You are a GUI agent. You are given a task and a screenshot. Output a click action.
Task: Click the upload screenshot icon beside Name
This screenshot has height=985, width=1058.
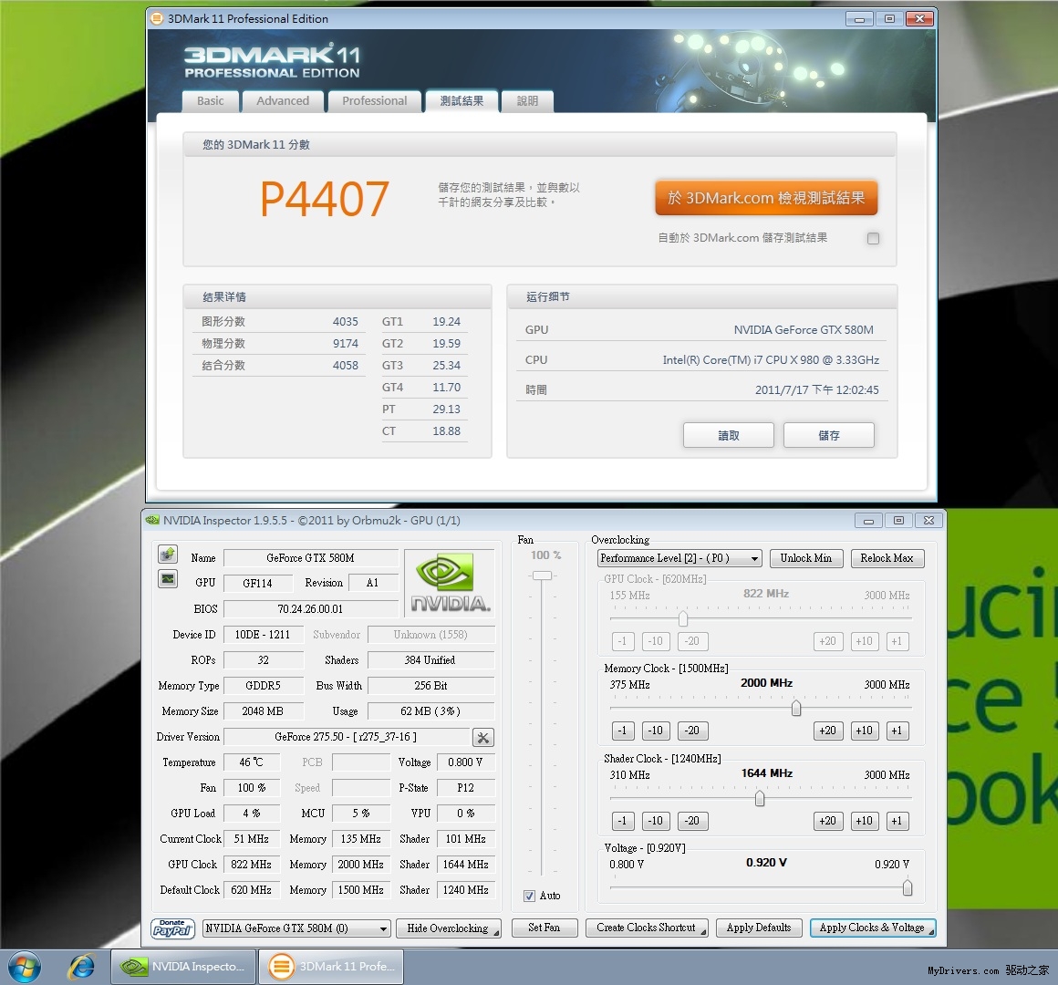coord(168,555)
